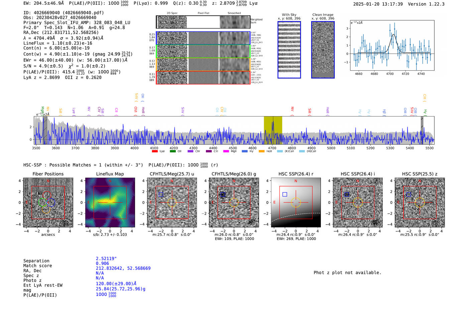Click the blue fiber circle in Fiber Positions
The height and width of the screenshot is (318, 468).
[x=51, y=202]
